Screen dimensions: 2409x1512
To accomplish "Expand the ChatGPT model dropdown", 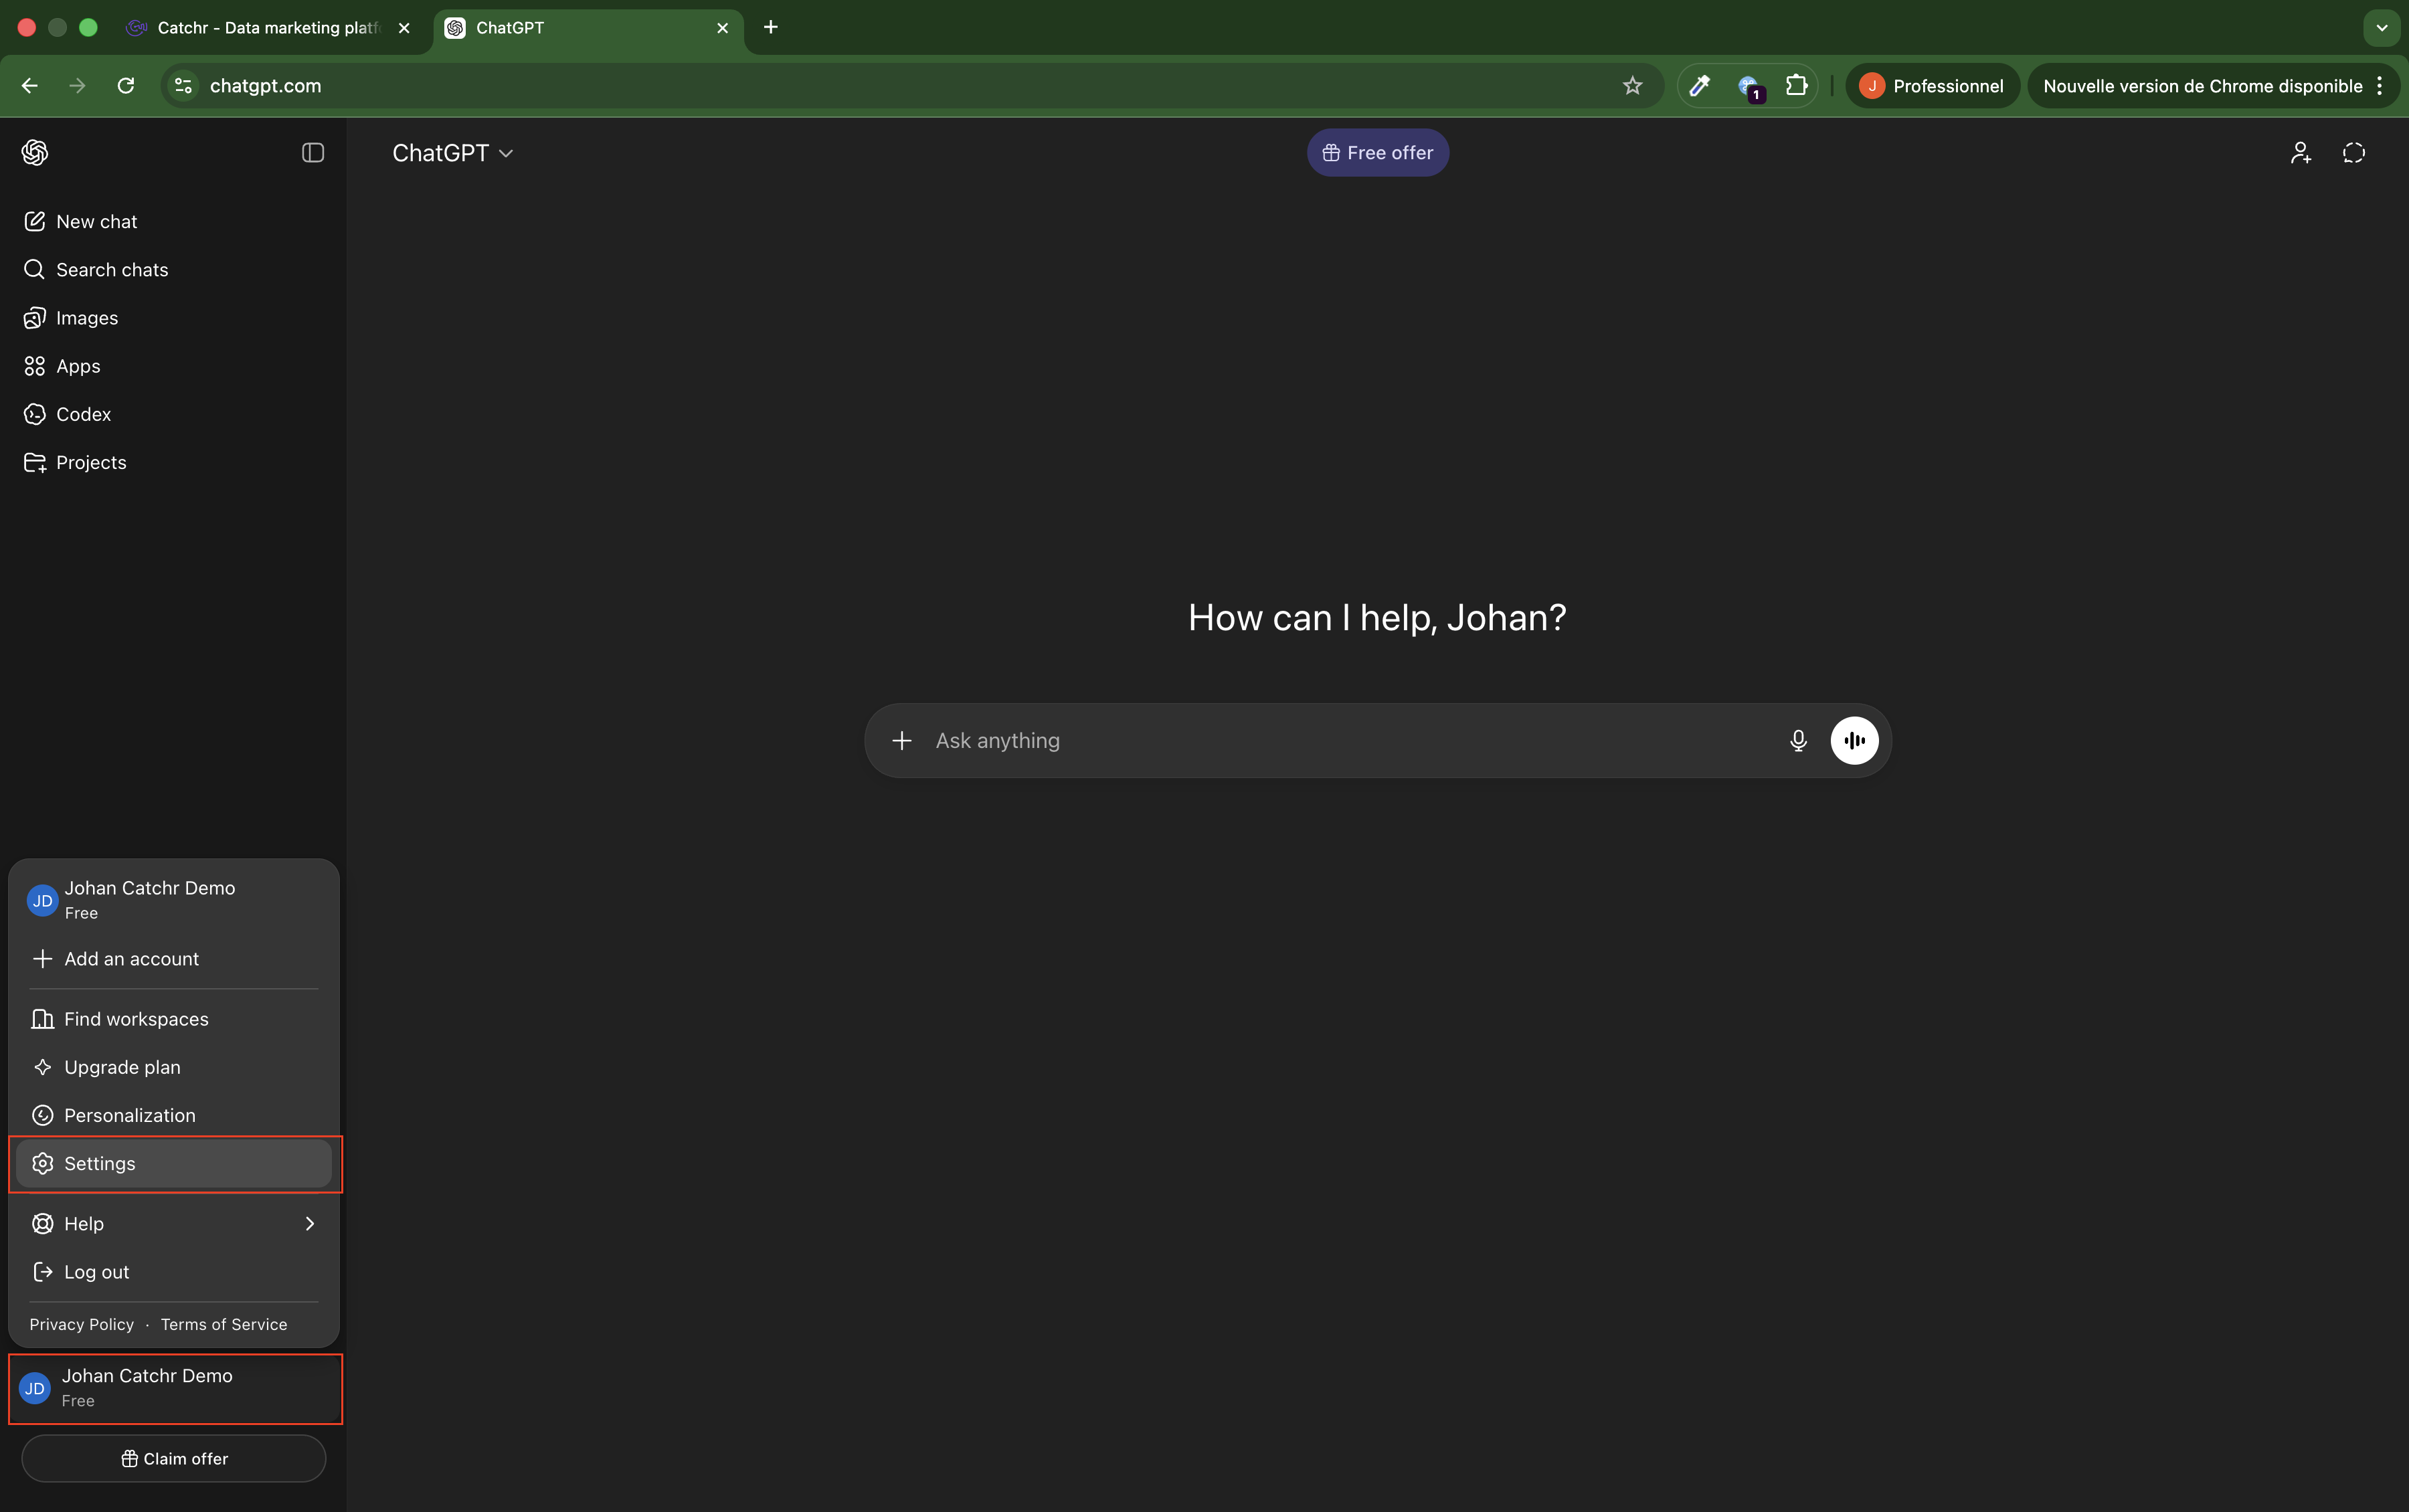I will [452, 153].
